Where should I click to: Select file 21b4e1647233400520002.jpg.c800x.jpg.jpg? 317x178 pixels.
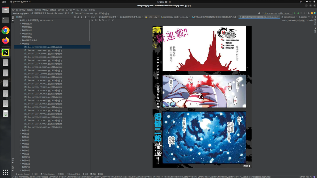[x=44, y=50]
